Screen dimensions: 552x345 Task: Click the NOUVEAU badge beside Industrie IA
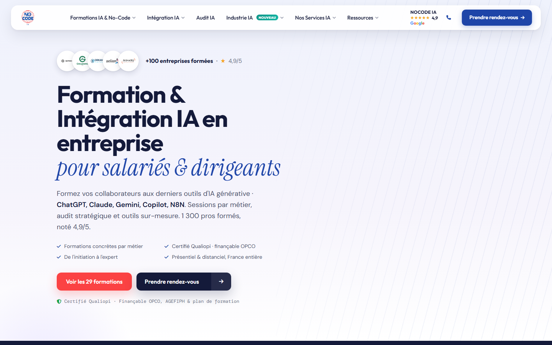(x=267, y=18)
